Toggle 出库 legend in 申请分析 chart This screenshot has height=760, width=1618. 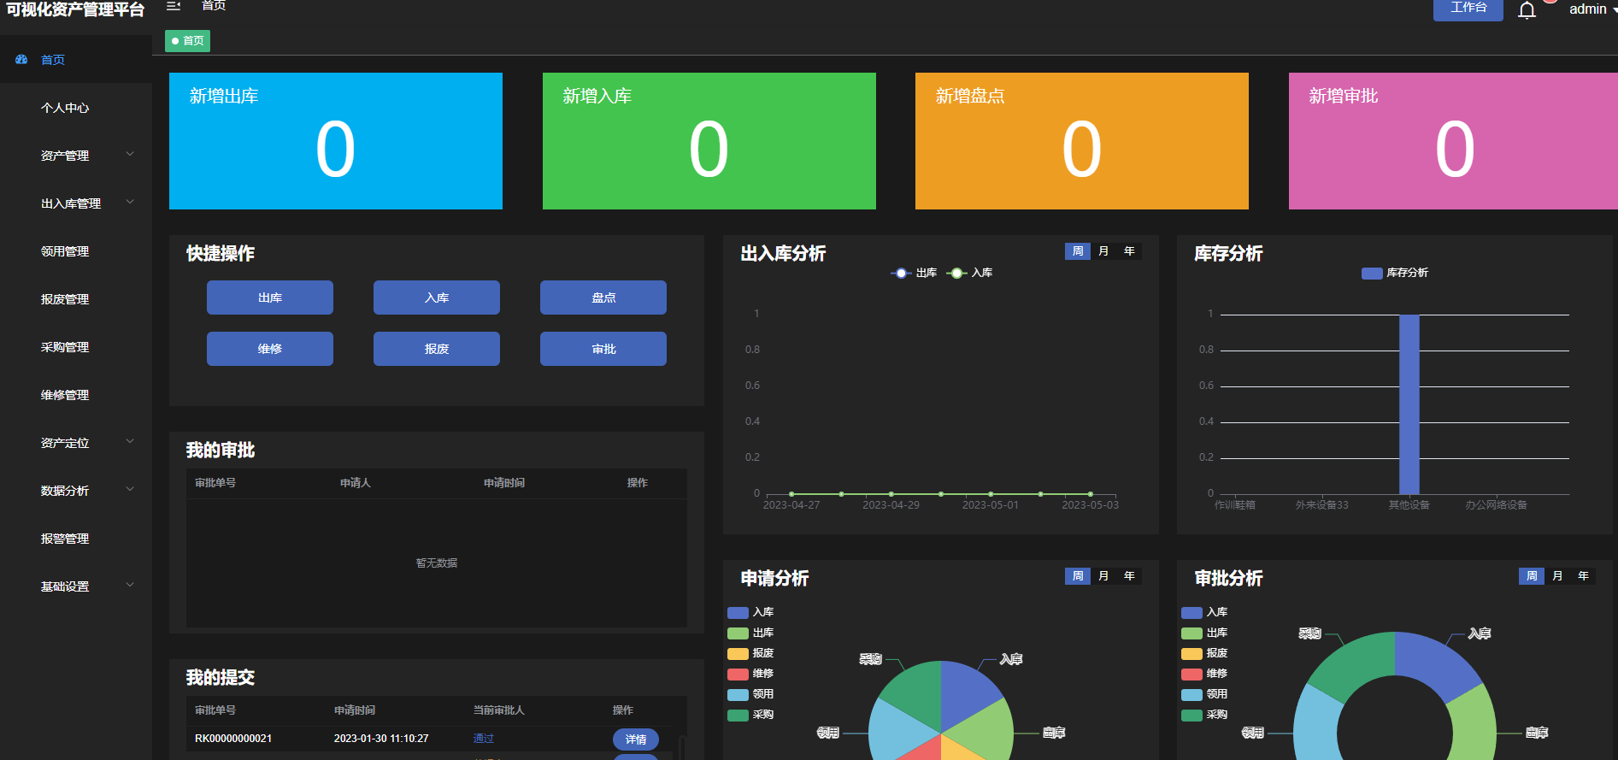[750, 633]
